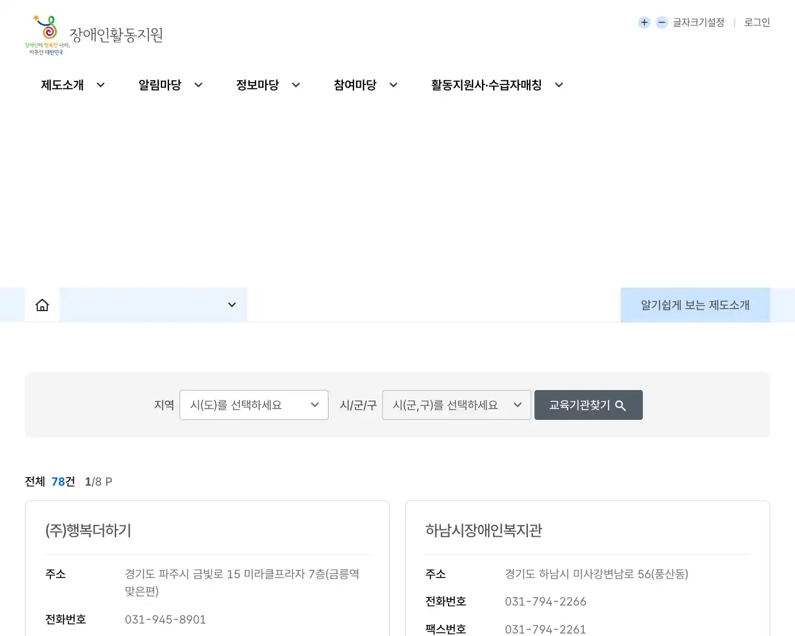Screen dimensions: 795x636
Task: Click the home icon in the breadcrumb bar
Action: (42, 304)
